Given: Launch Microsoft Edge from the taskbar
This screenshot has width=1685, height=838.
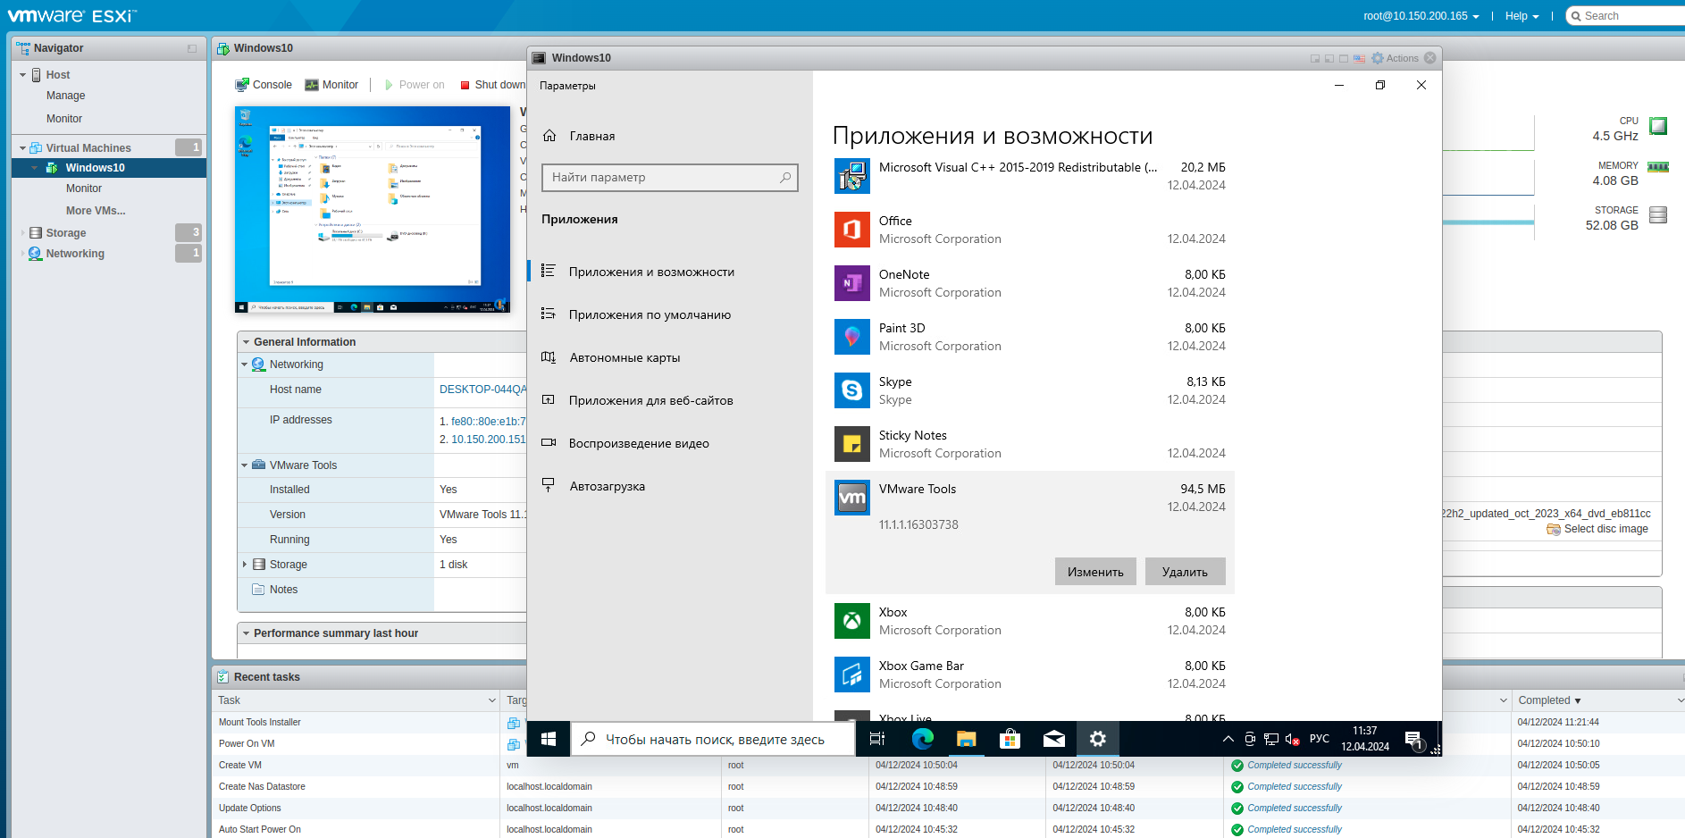Looking at the screenshot, I should pyautogui.click(x=922, y=739).
